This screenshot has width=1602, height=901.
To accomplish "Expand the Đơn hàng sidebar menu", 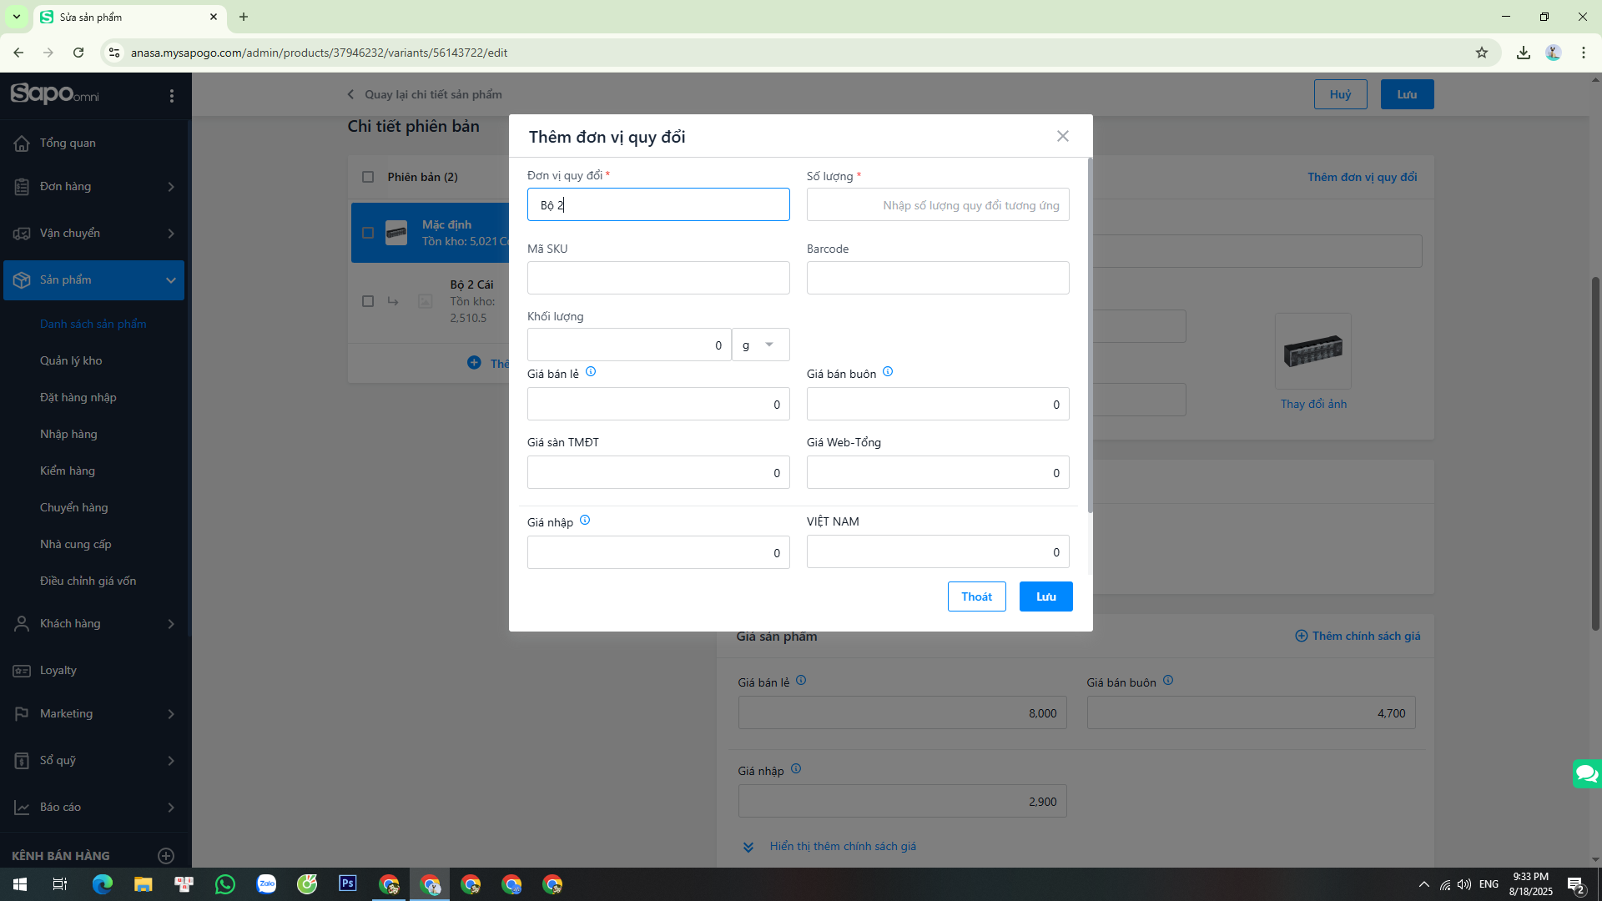I will 171,187.
